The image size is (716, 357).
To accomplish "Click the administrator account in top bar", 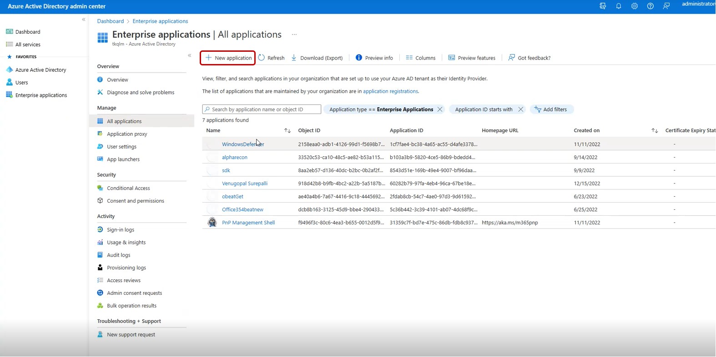I will pyautogui.click(x=698, y=4).
